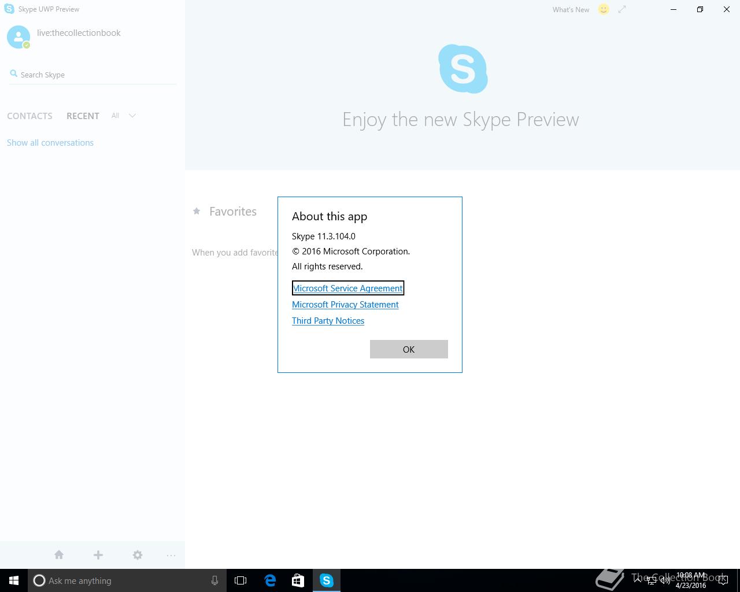Click Show all conversations link
The image size is (740, 592).
[x=50, y=142]
